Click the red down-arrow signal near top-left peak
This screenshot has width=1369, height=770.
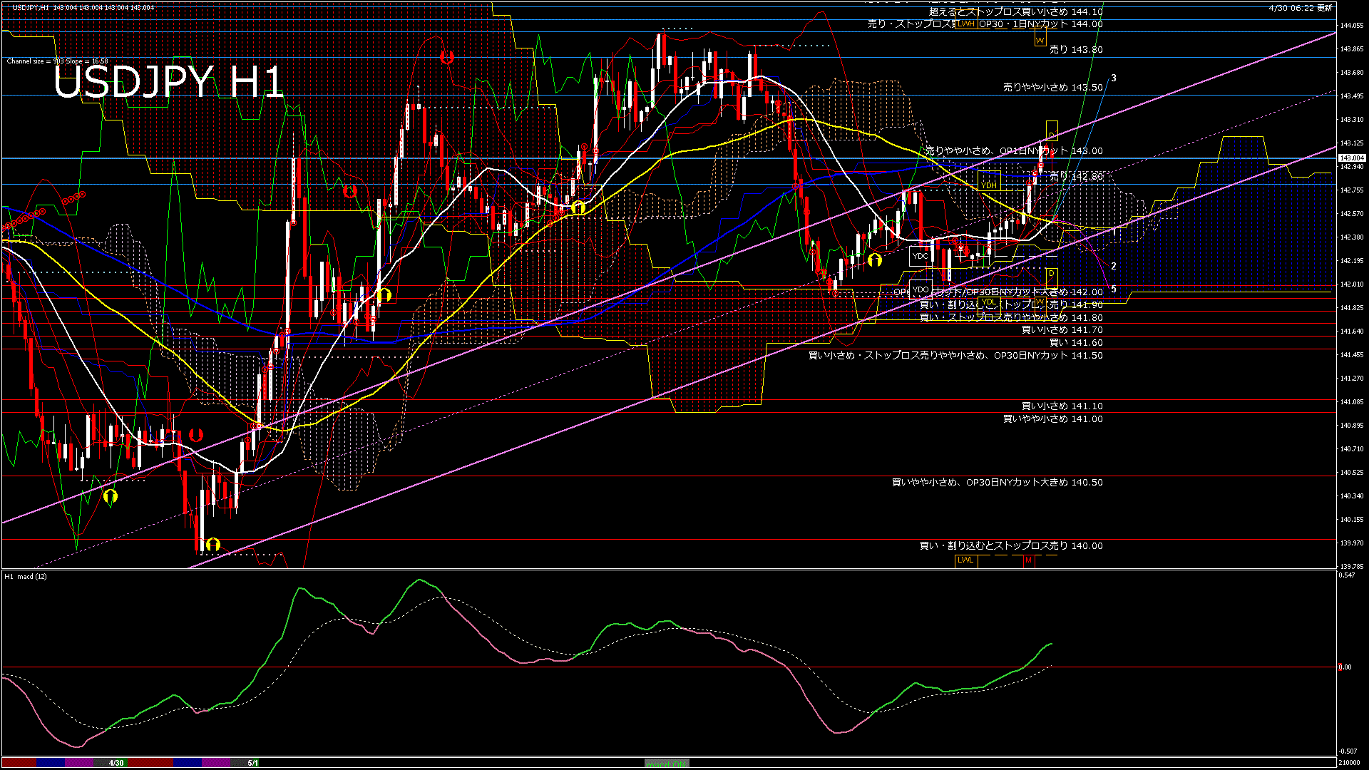[446, 57]
